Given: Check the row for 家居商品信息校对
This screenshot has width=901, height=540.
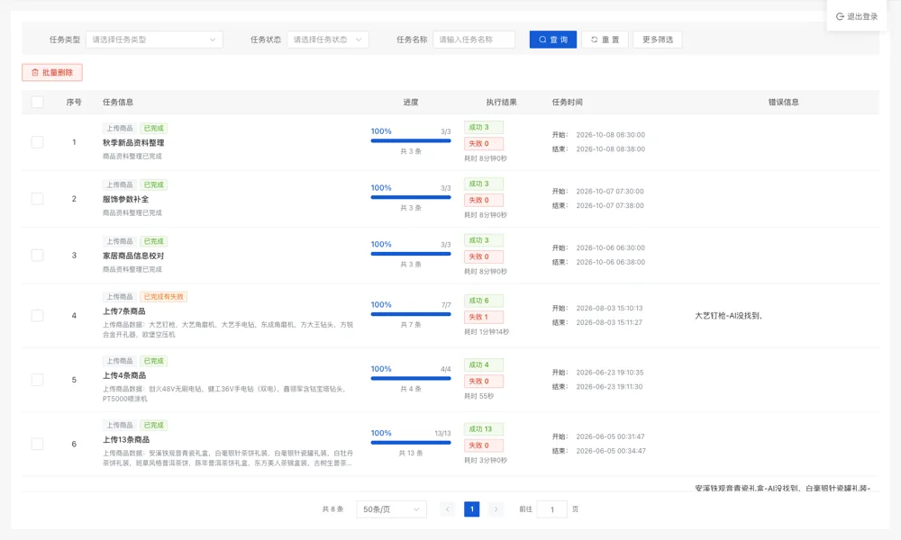Looking at the screenshot, I should pos(37,256).
